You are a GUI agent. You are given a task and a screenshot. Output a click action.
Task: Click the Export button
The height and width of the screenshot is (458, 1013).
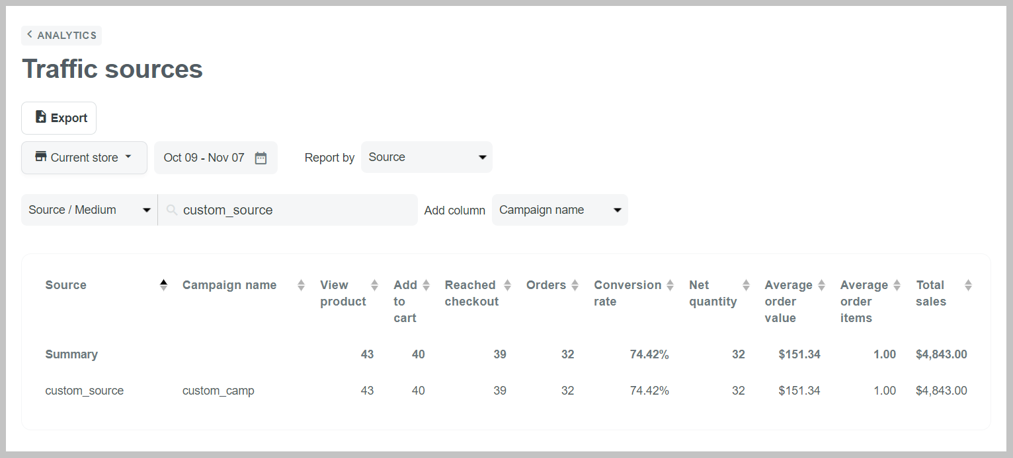point(59,118)
